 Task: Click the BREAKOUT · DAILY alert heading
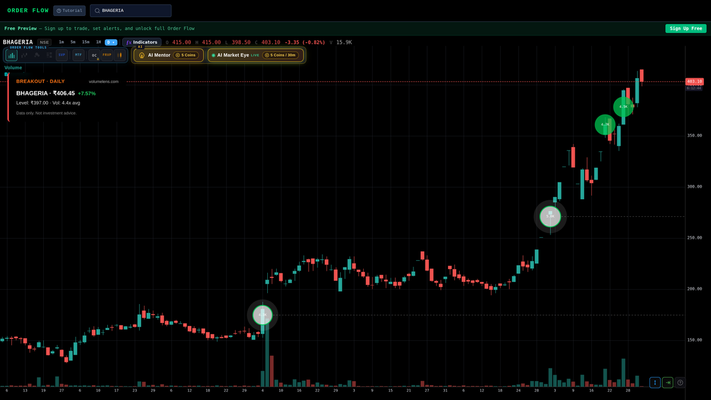pos(40,81)
